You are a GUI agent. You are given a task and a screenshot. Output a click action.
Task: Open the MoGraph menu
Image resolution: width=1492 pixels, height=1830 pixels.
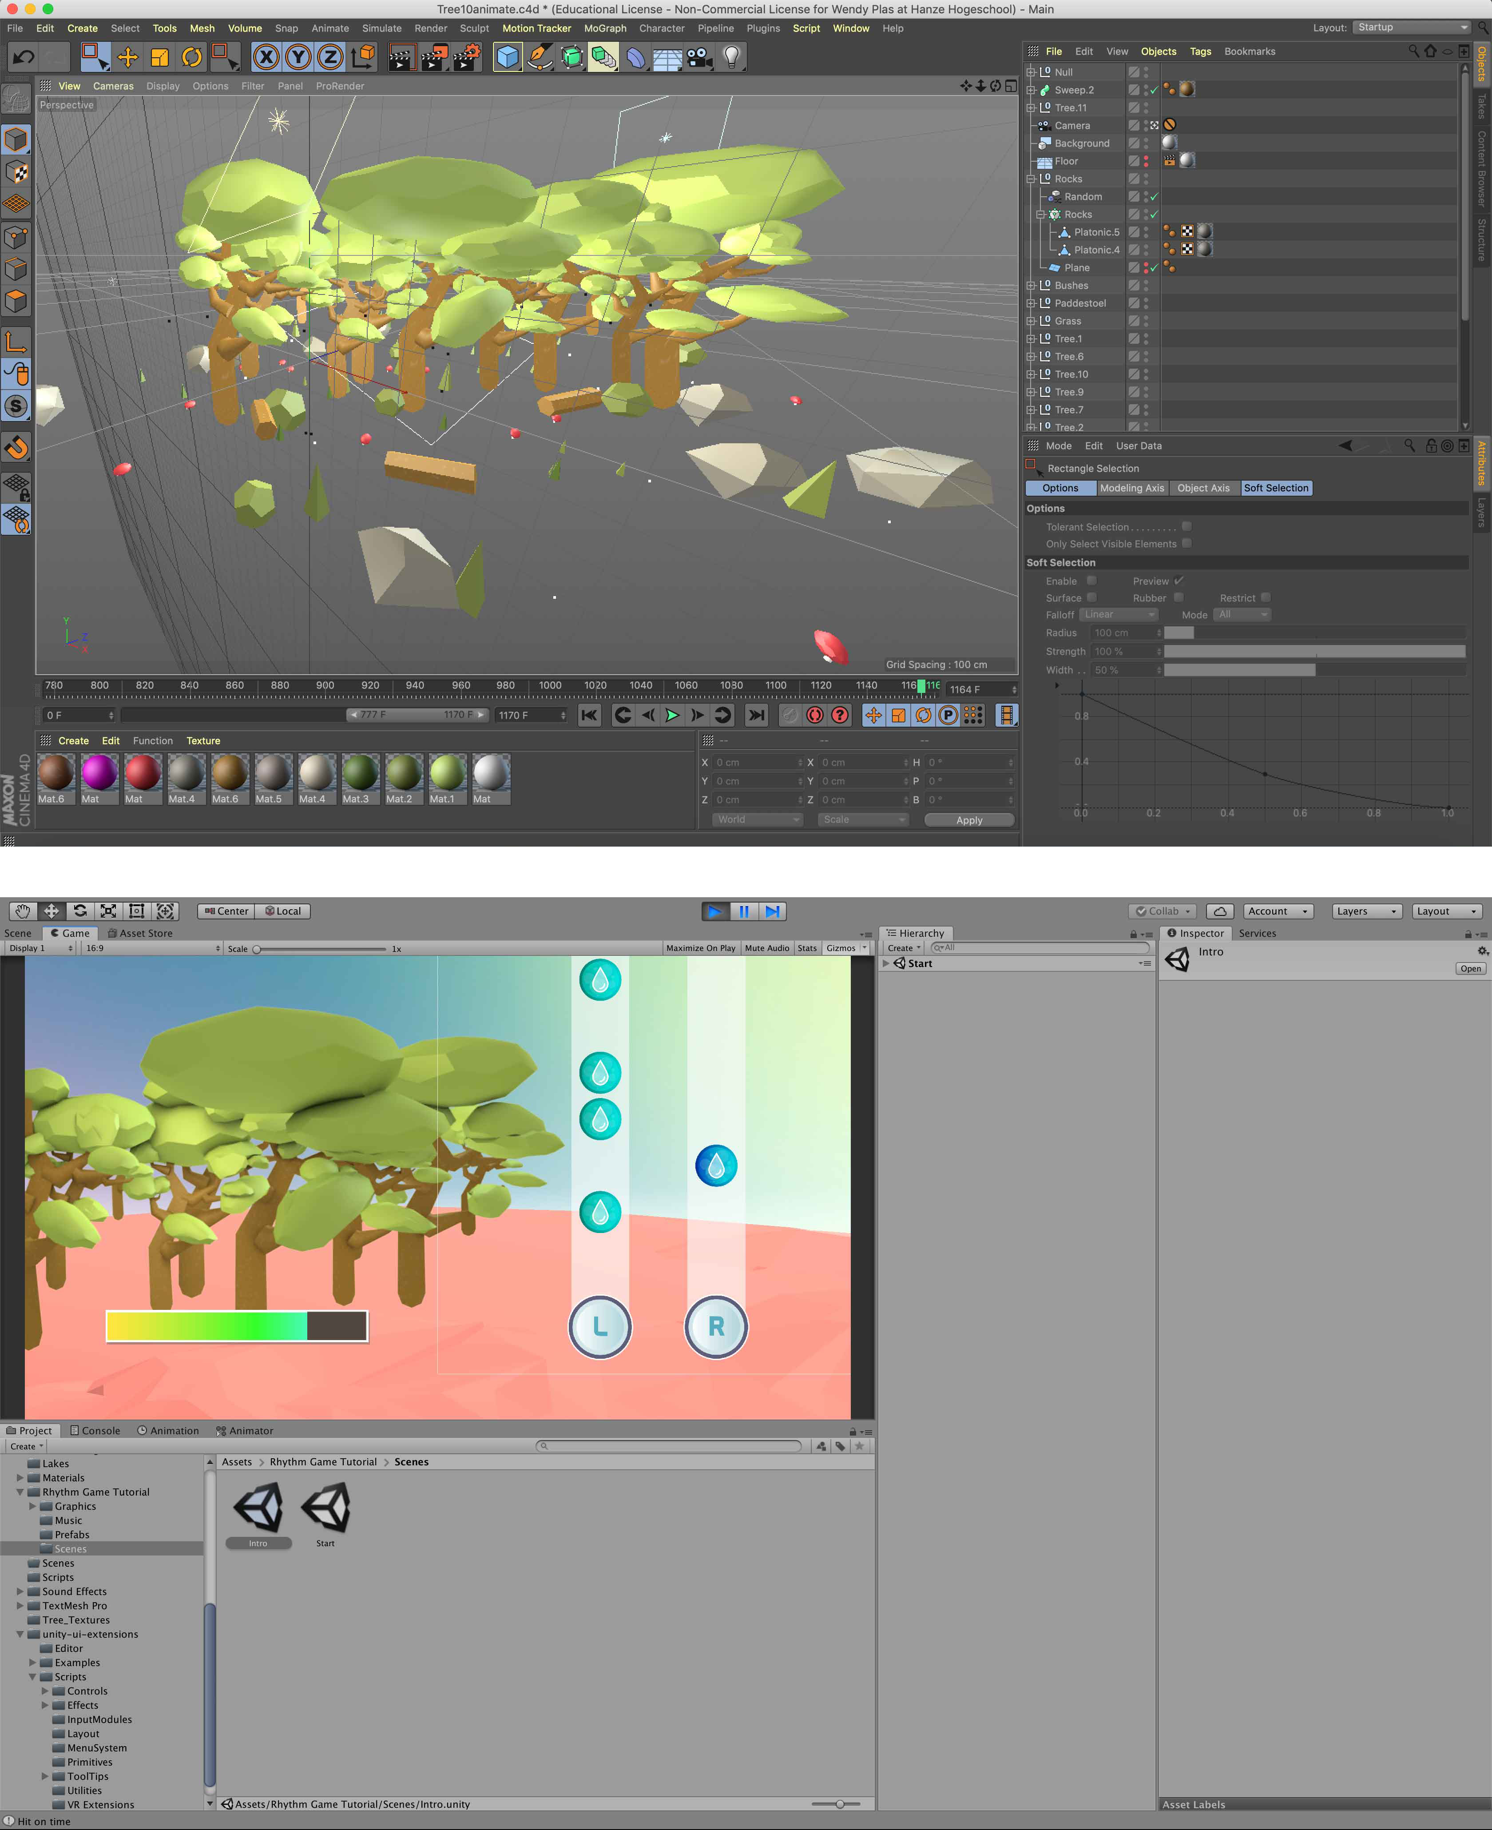pos(604,28)
